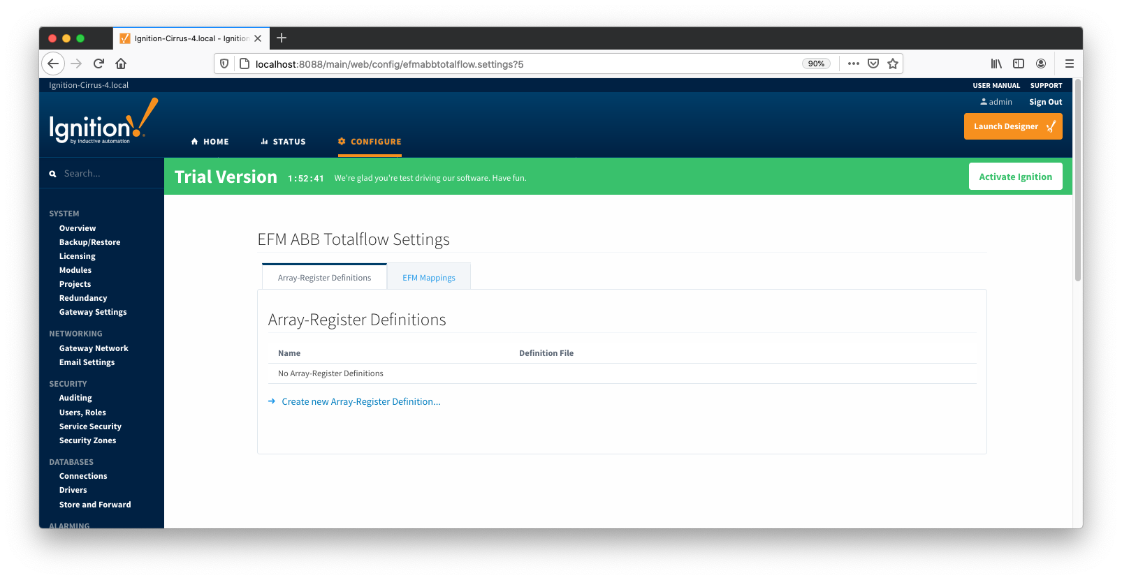Click the Activate Ignition button
The width and height of the screenshot is (1122, 580).
coord(1015,177)
